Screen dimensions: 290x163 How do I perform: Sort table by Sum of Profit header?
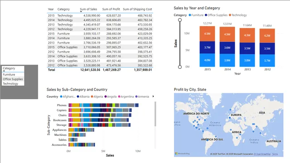coord(111,9)
